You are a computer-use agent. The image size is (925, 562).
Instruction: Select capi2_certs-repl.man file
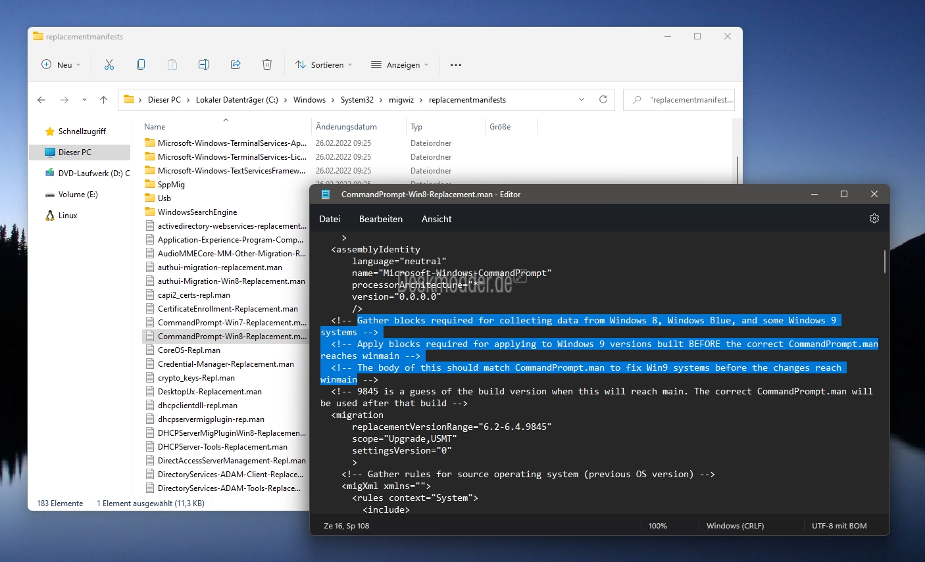click(x=194, y=295)
